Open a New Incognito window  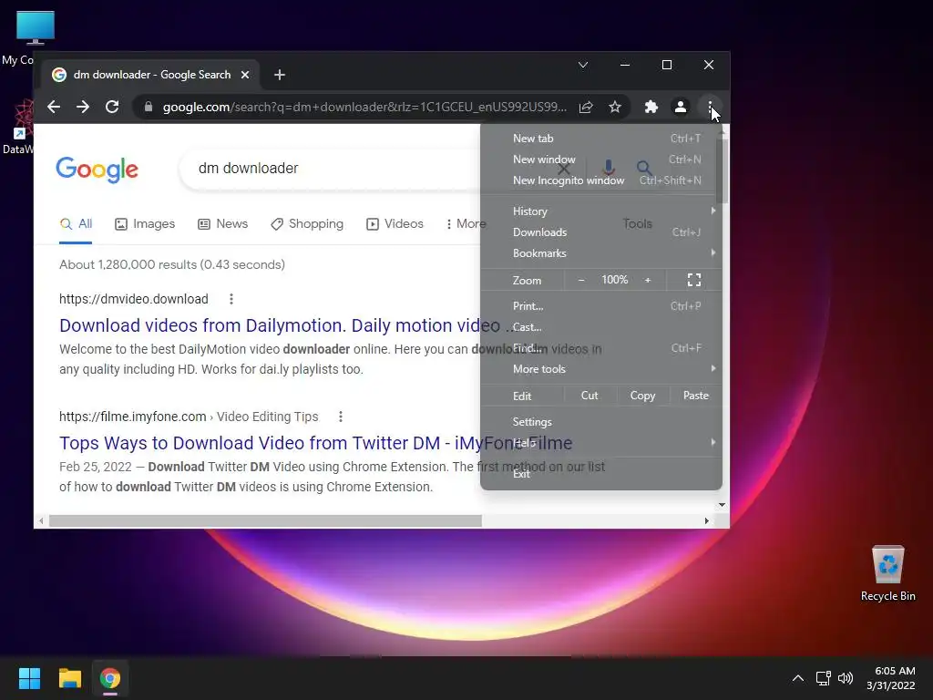coord(601,180)
